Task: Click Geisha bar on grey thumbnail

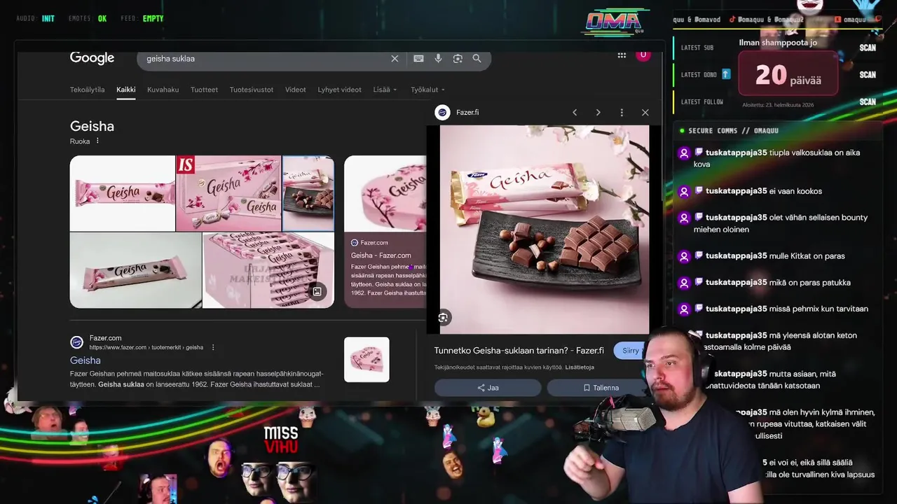Action: coord(136,270)
